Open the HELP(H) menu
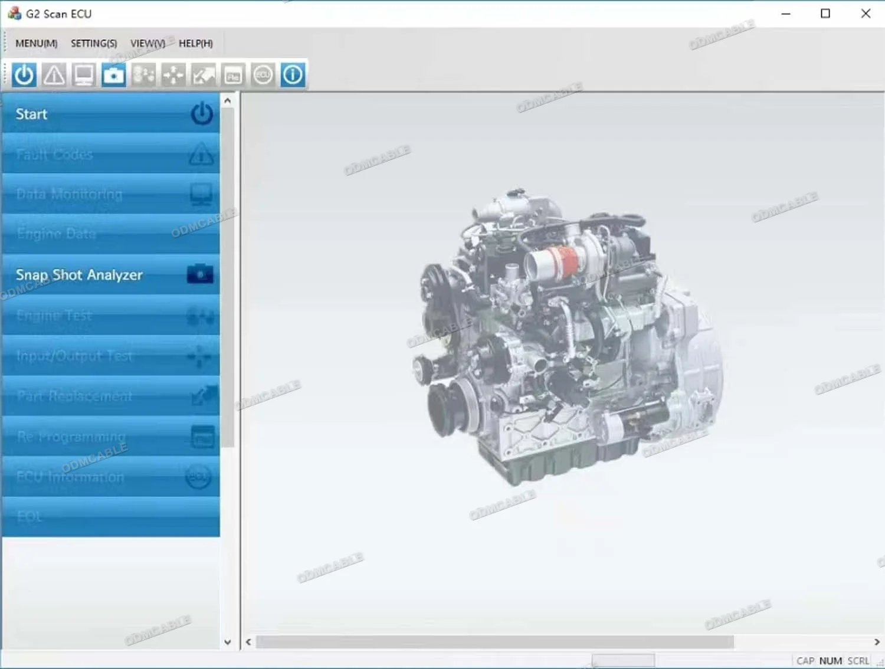Screen dimensions: 885x669 195,44
